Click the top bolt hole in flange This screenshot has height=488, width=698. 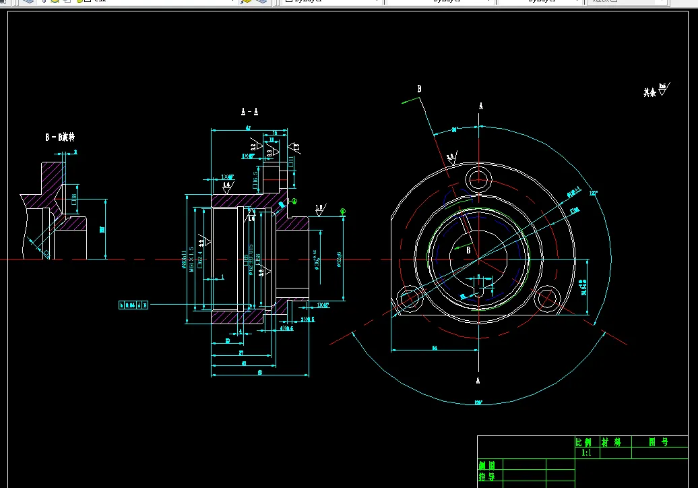pos(478,180)
